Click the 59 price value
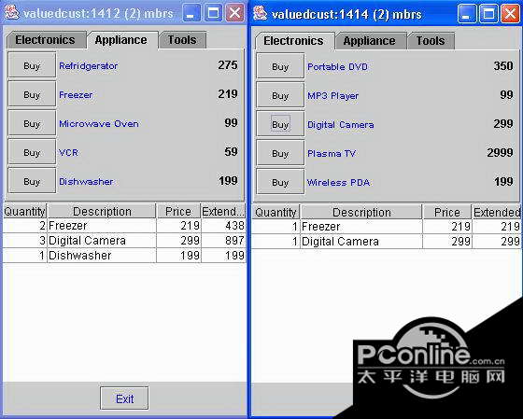 click(x=232, y=152)
